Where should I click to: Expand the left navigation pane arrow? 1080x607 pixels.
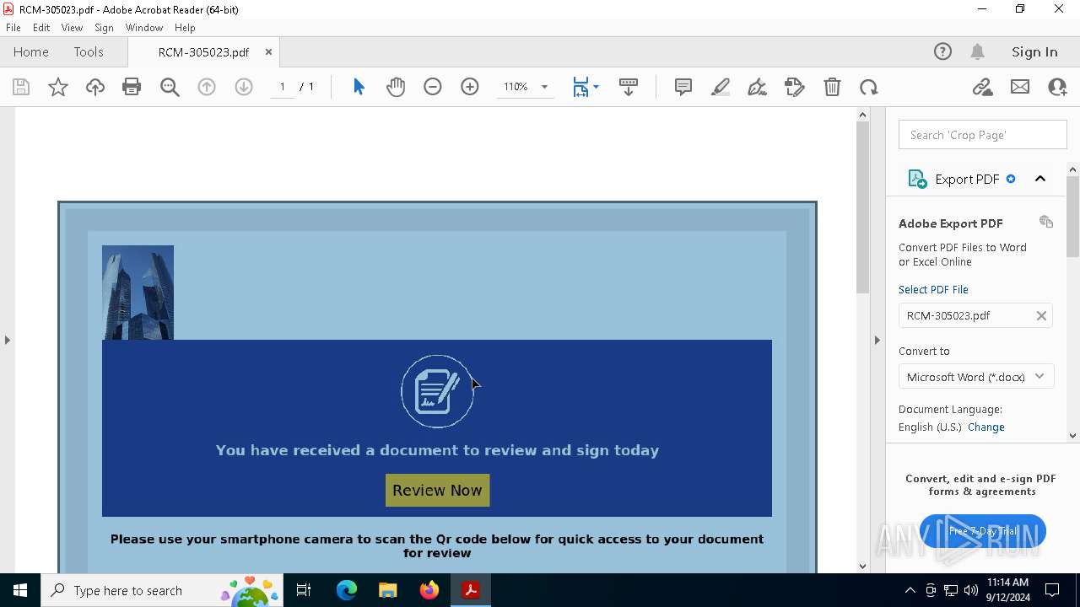(x=8, y=340)
